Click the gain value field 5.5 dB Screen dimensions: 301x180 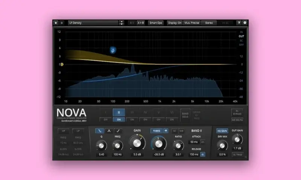pos(137,154)
